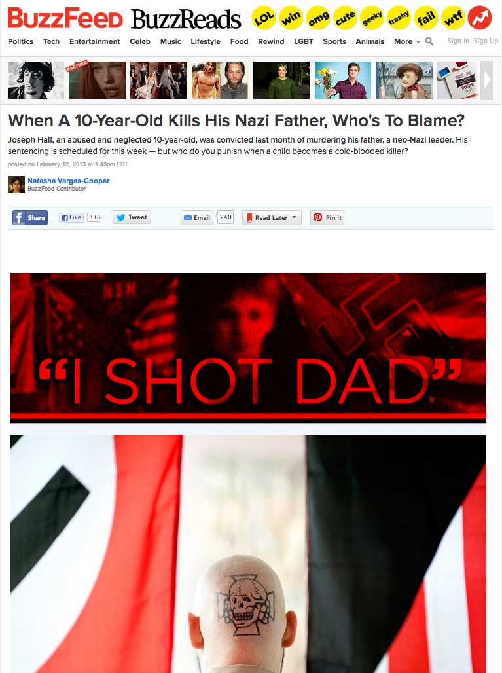Click the LOL yellow badge
The height and width of the screenshot is (673, 502).
[x=264, y=18]
